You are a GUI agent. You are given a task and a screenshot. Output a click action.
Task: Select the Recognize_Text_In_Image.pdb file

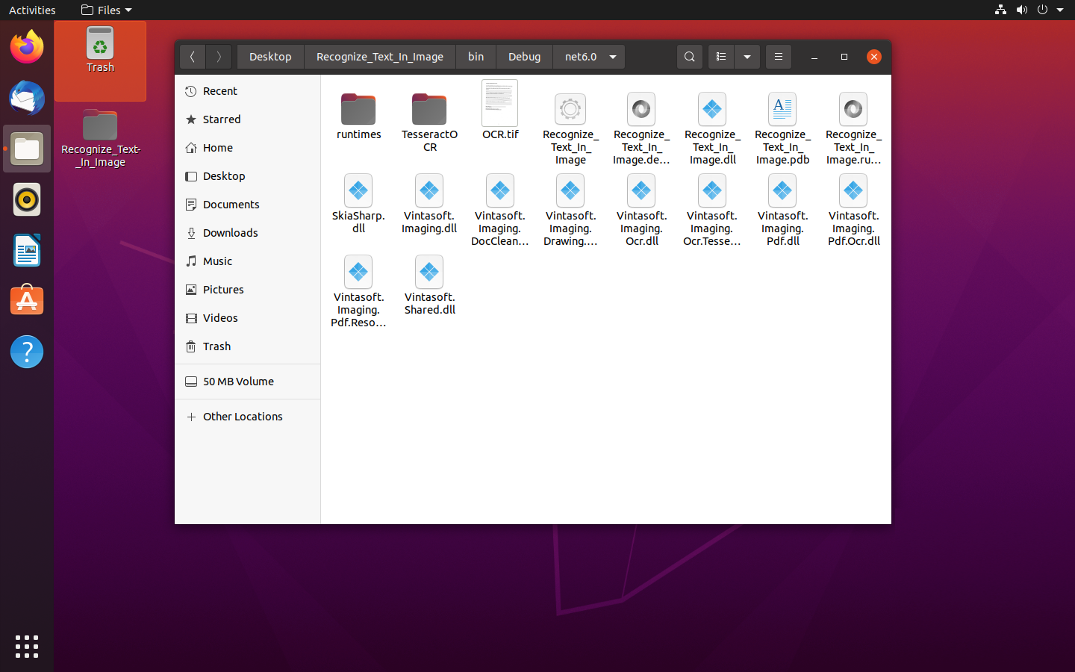[782, 110]
